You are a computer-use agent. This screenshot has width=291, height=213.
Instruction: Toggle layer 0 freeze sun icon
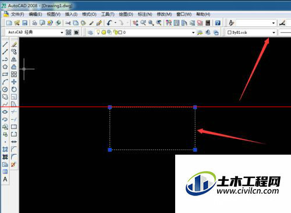[x=104, y=33]
